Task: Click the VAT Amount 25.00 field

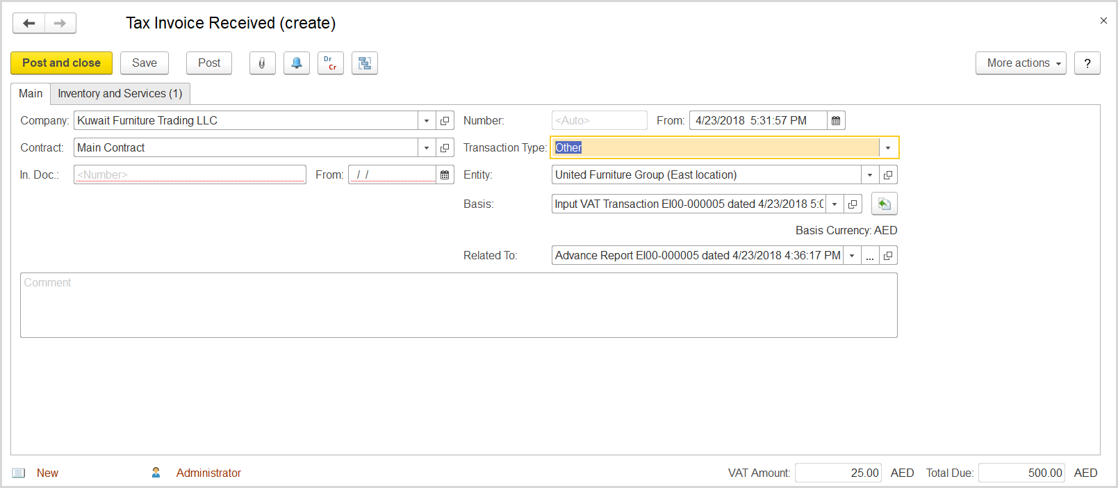Action: [x=838, y=473]
